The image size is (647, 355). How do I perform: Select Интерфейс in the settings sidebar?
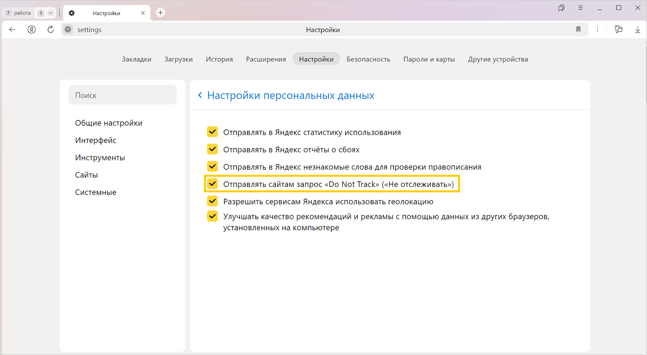(95, 140)
